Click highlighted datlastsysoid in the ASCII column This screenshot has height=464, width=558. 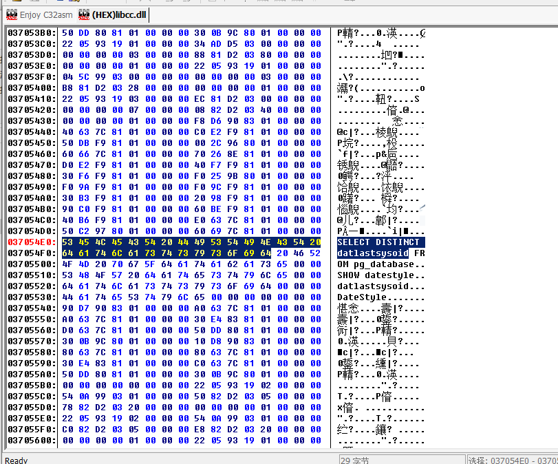[377, 253]
